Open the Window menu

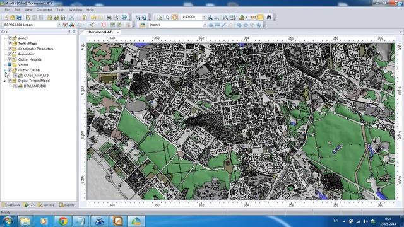76,10
